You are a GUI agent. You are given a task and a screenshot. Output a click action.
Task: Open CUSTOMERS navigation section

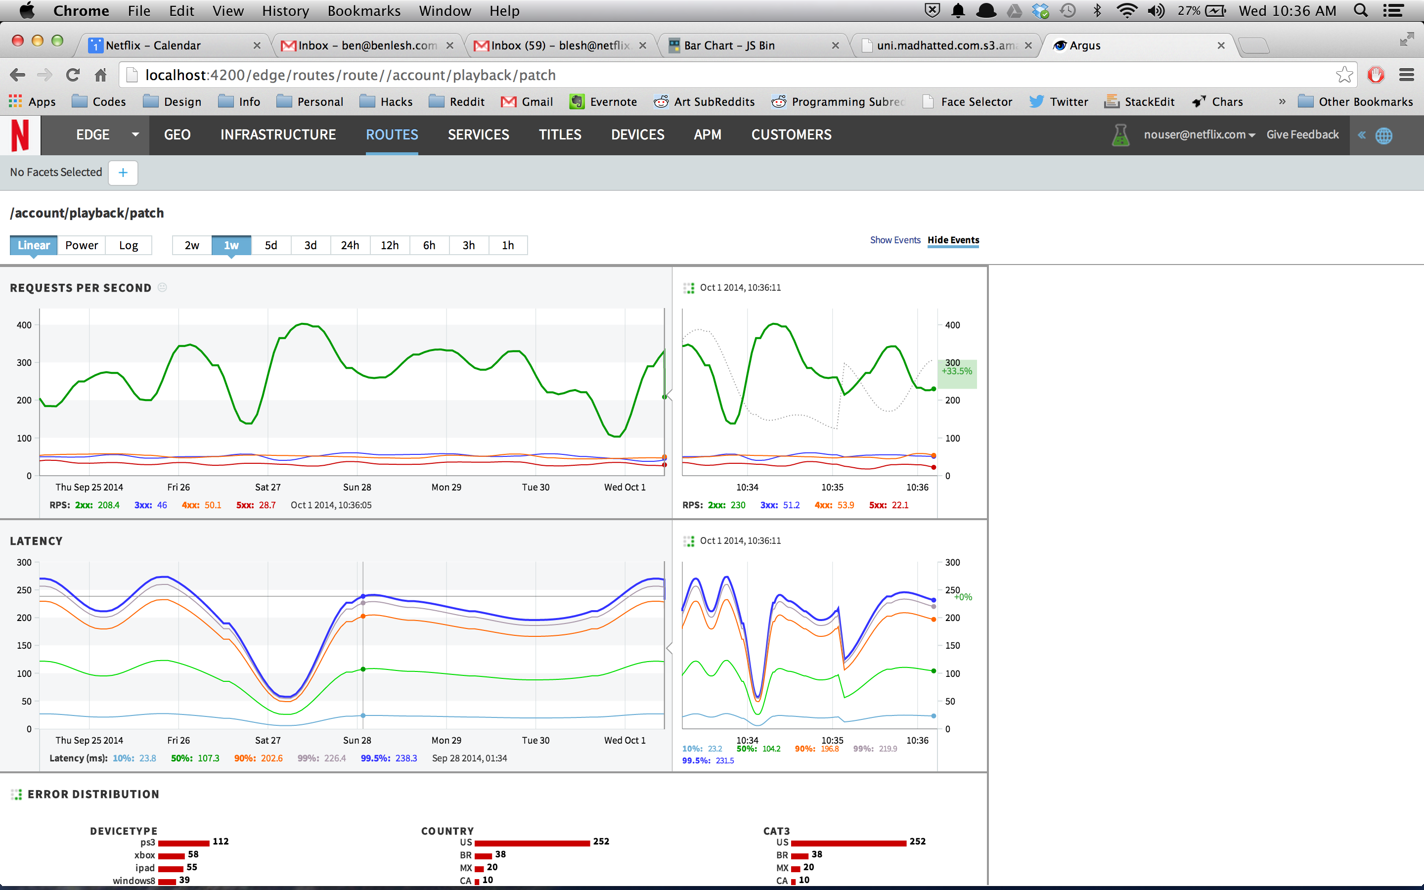792,135
